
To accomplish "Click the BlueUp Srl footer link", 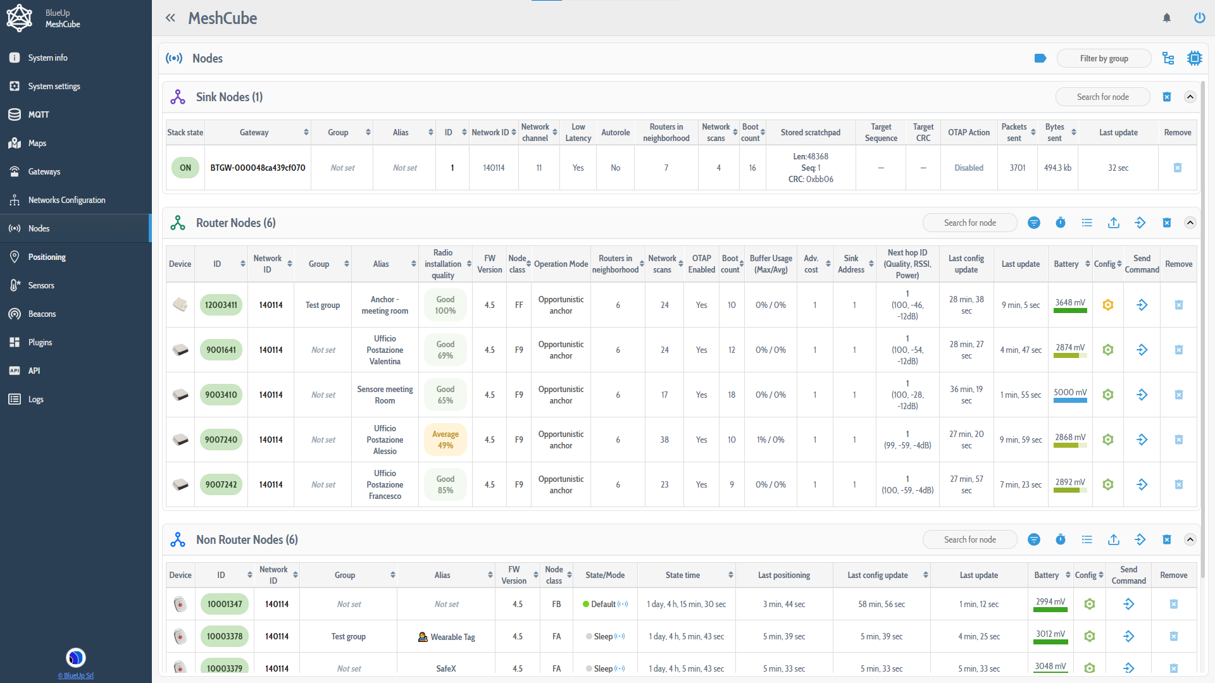I will pyautogui.click(x=76, y=675).
